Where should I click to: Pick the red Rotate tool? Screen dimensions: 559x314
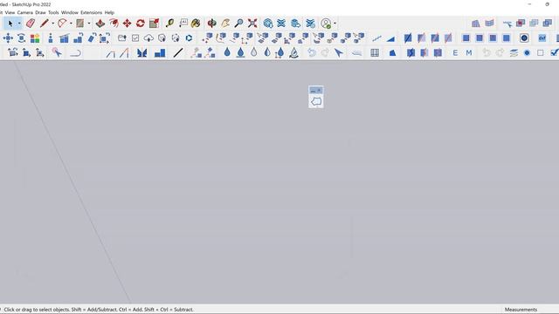141,24
